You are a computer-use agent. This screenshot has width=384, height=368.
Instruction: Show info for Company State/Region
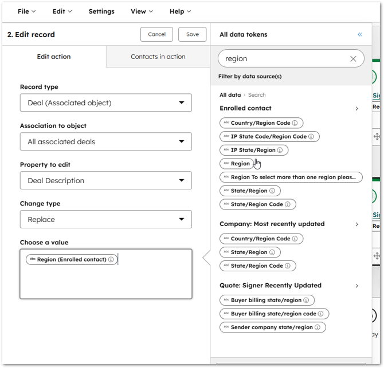click(x=272, y=252)
